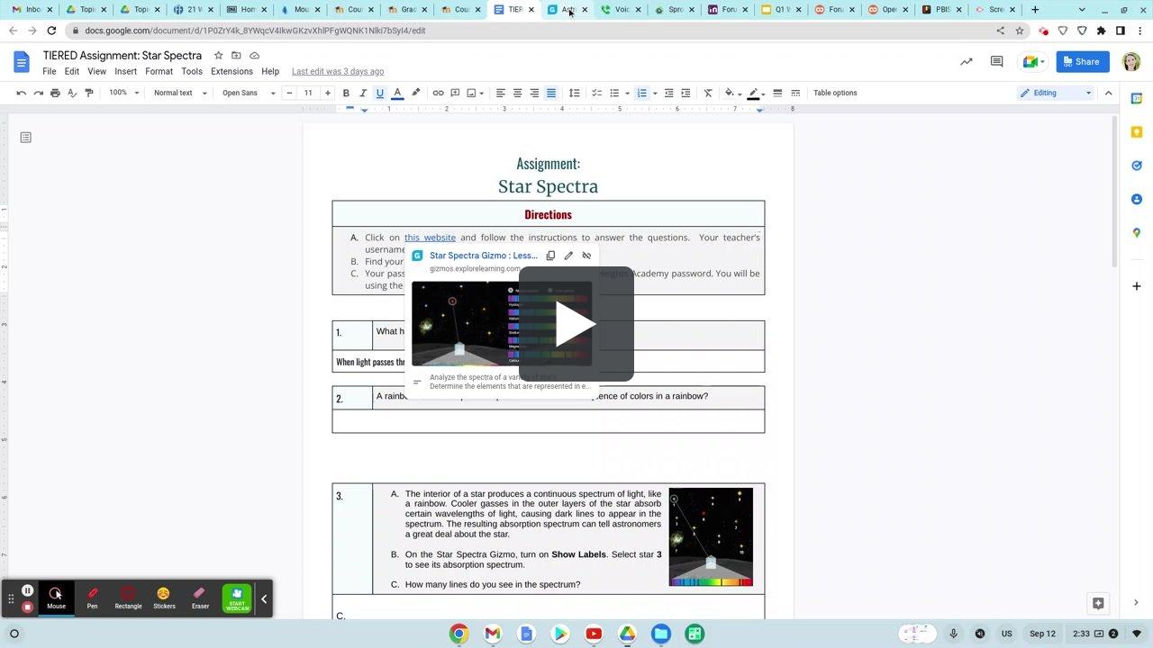1153x648 pixels.
Task: Open the Stickers annotation tool
Action: [x=163, y=594]
